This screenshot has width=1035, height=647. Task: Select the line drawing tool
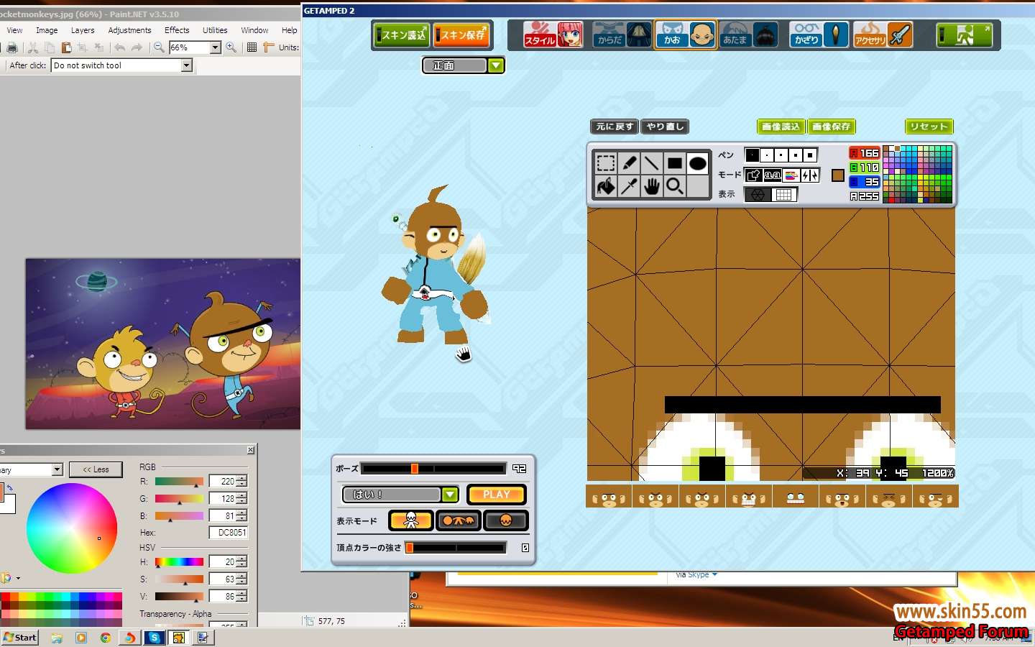[652, 163]
